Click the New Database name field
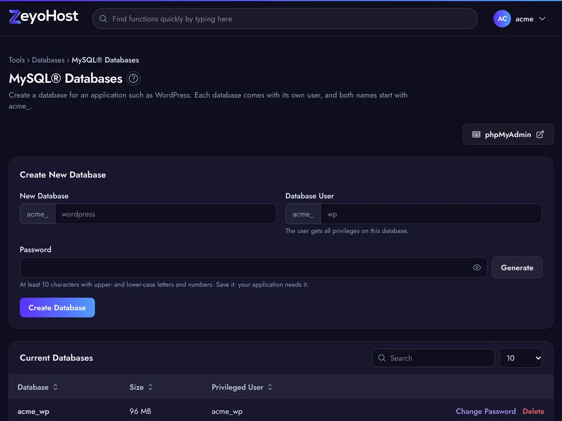 [x=166, y=214]
